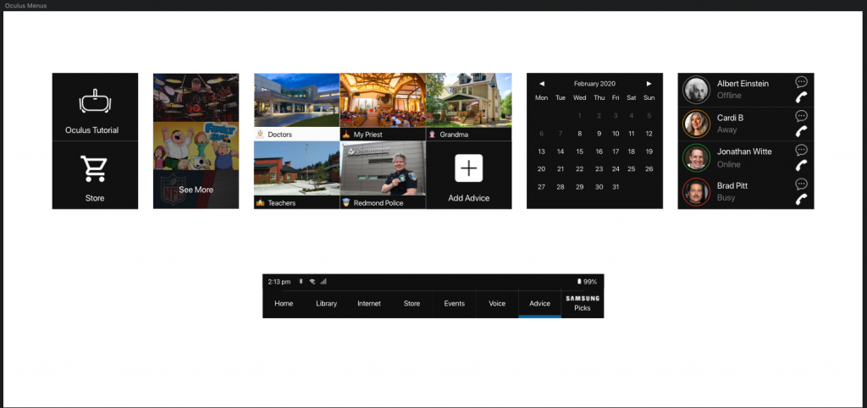Click Brad Pitt's Busy status
The width and height of the screenshot is (867, 408).
tap(726, 197)
